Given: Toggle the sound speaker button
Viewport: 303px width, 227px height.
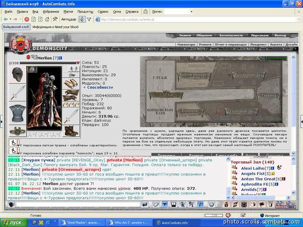Looking at the screenshot, I should click(x=82, y=19).
